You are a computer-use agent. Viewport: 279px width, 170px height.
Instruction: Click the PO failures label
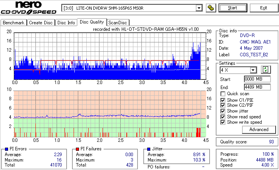tap(159, 167)
